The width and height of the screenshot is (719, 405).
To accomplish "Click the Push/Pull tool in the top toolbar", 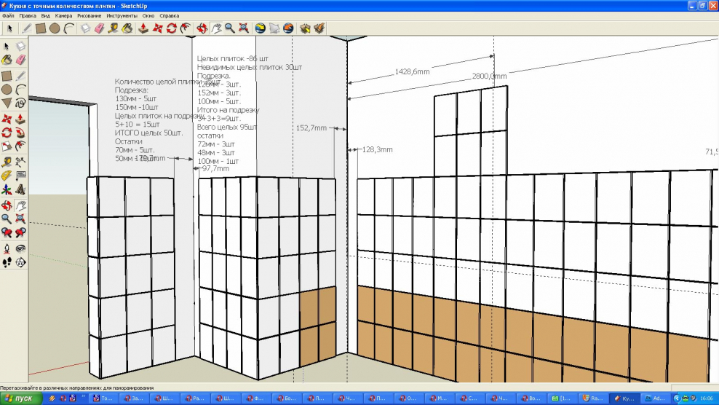I will click(143, 28).
